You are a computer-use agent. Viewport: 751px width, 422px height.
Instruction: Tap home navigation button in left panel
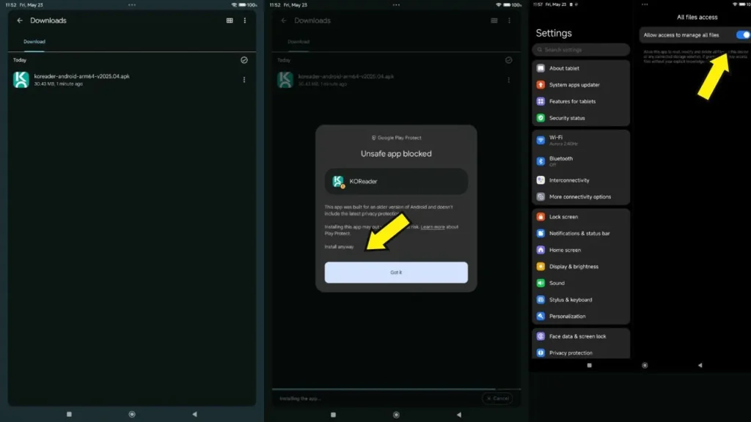[132, 415]
